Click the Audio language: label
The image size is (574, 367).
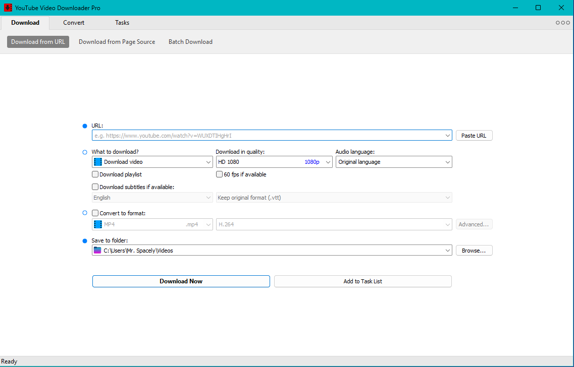click(355, 152)
